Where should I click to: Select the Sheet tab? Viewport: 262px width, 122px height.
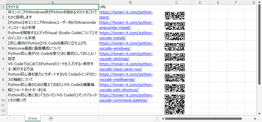click(x=32, y=118)
